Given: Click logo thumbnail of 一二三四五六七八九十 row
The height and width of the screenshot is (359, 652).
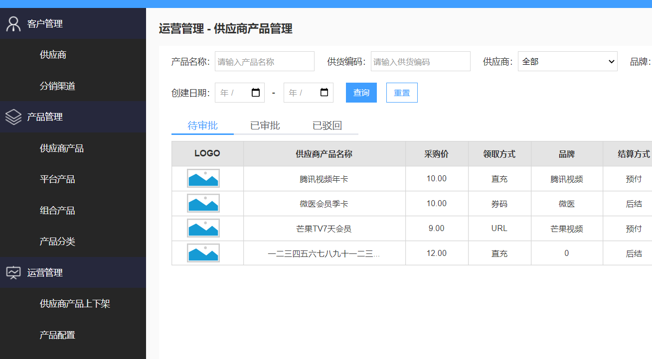Looking at the screenshot, I should 203,253.
